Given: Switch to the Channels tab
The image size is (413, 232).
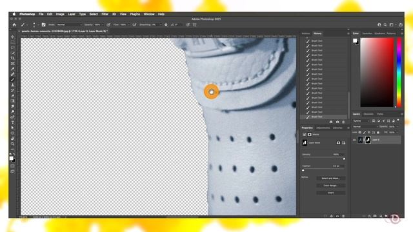Looking at the screenshot, I should click(x=368, y=114).
